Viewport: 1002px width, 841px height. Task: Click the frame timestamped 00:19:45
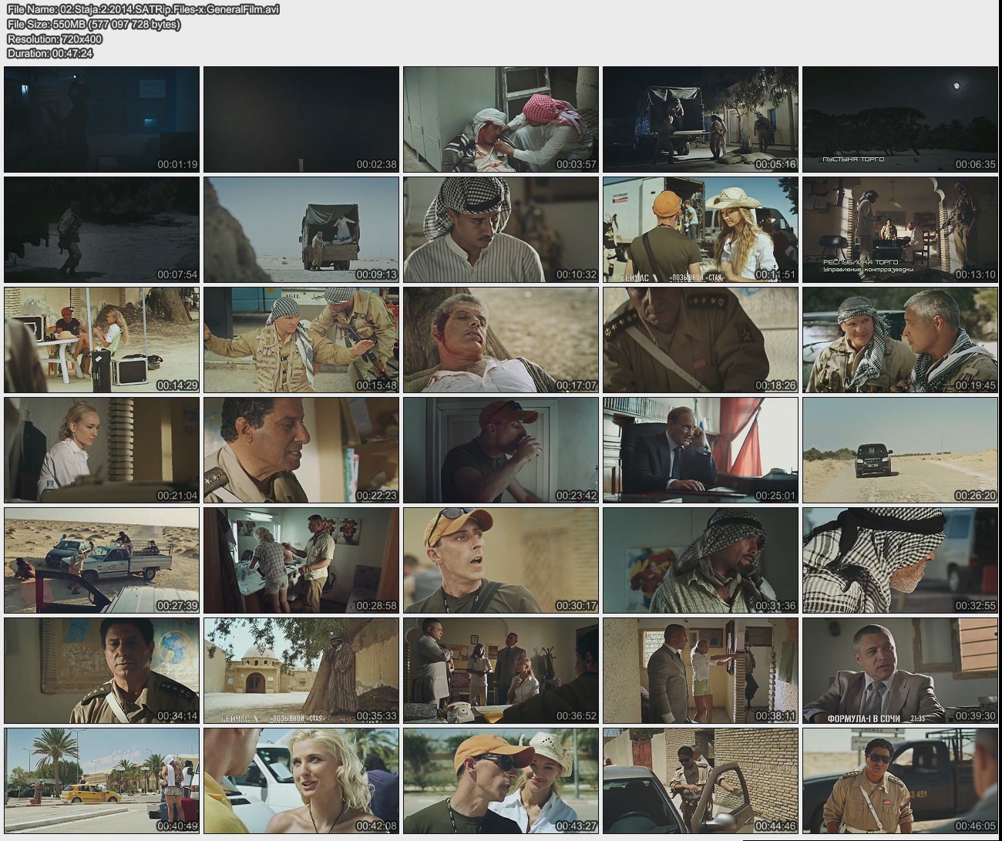(900, 340)
